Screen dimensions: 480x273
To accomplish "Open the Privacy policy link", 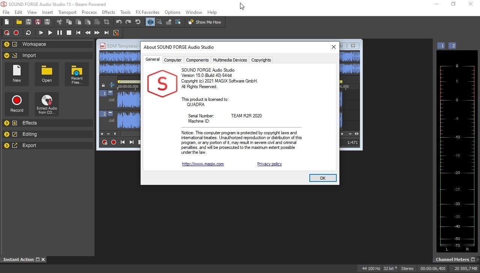I will [269, 164].
